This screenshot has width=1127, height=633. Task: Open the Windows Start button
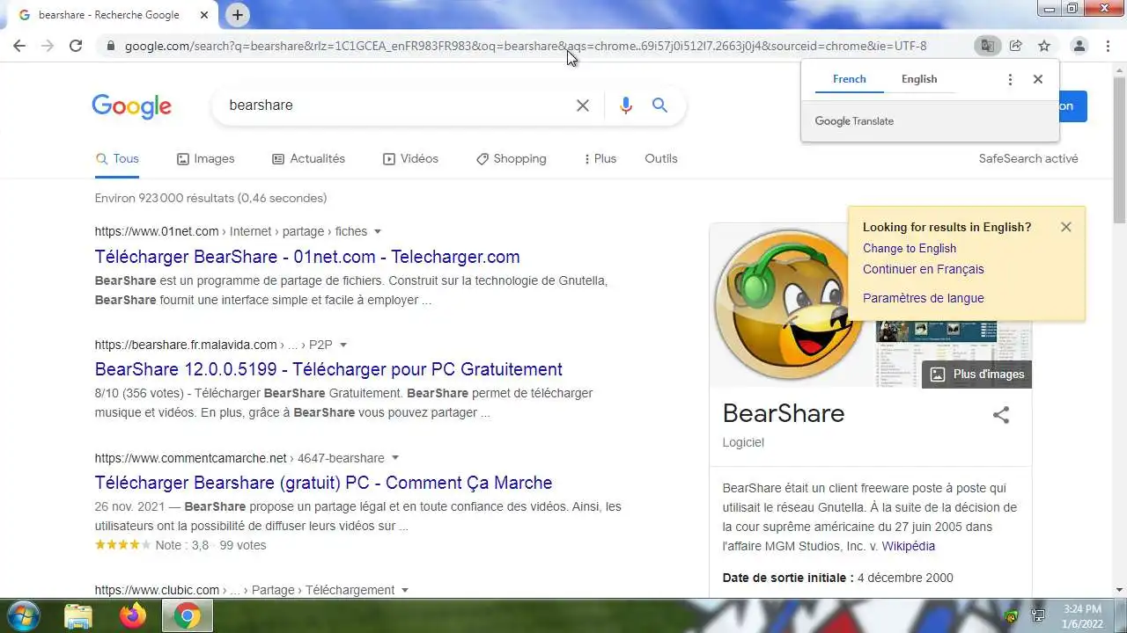point(24,616)
